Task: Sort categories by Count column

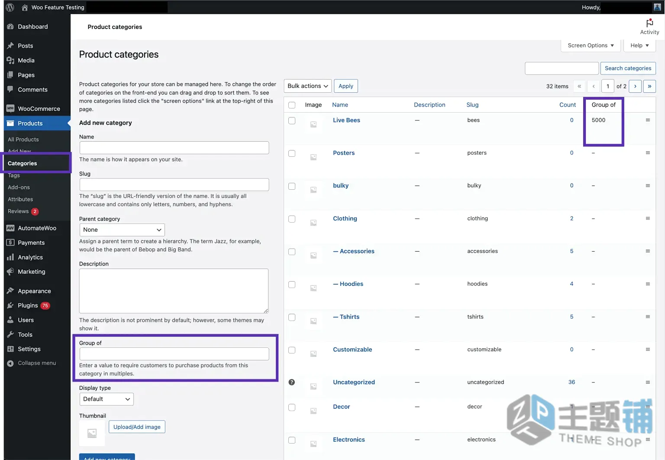Action: tap(568, 105)
